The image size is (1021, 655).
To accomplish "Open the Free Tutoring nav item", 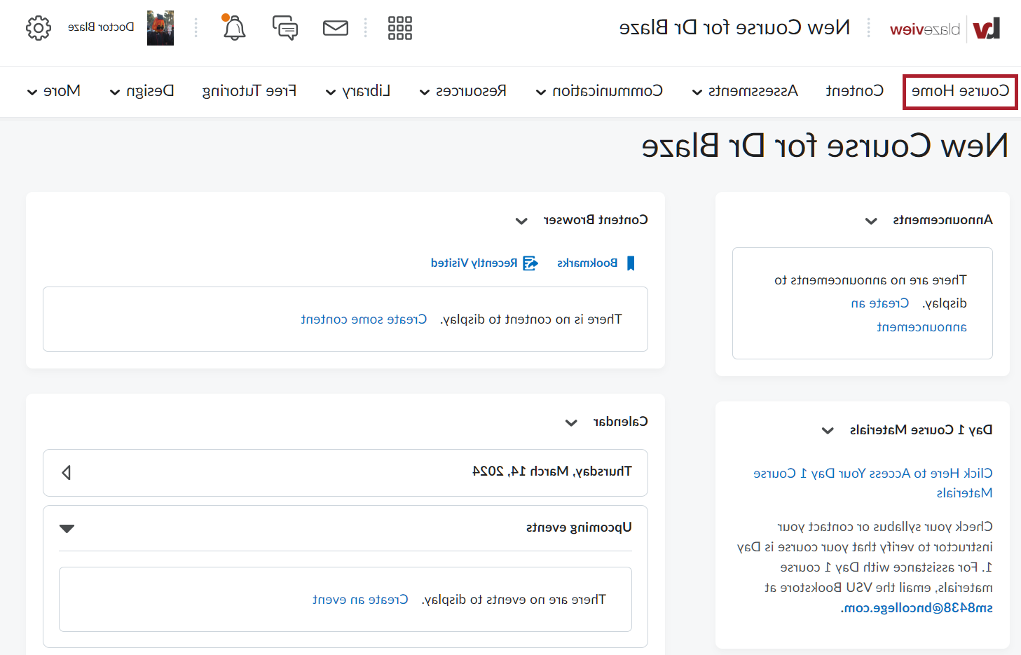I will (249, 91).
